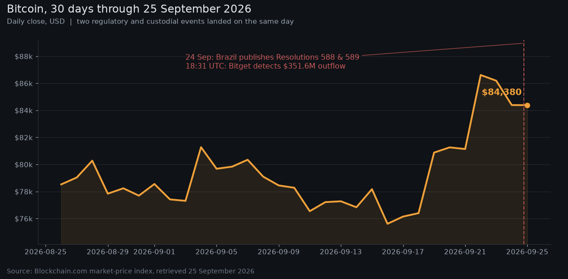The width and height of the screenshot is (568, 279).
Task: Click the subtitle starting 'Daily close, USD'
Action: coord(150,22)
